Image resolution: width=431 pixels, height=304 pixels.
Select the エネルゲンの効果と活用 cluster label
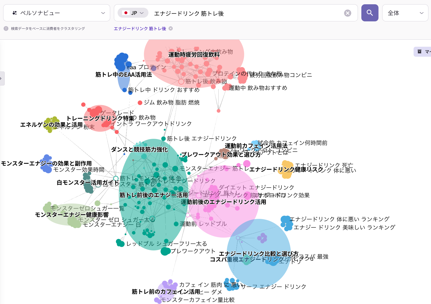[x=51, y=125]
